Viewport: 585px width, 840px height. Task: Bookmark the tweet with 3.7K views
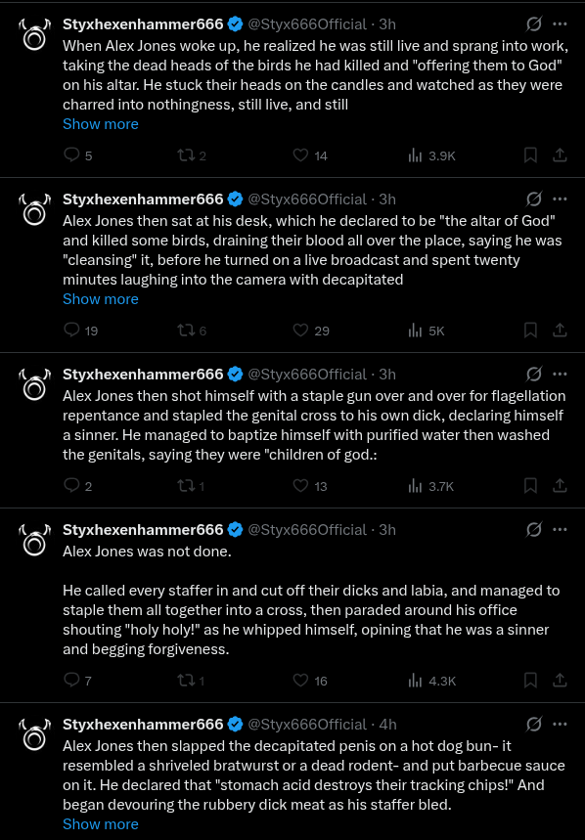point(530,486)
